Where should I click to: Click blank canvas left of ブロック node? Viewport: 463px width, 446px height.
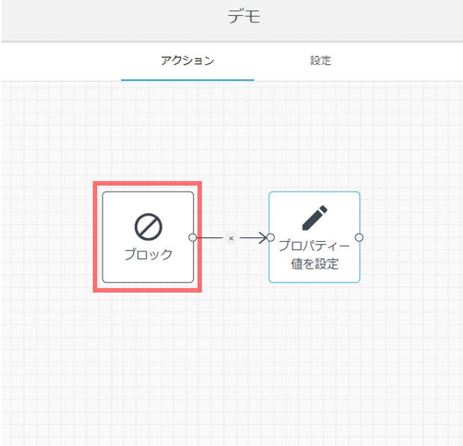(x=45, y=237)
